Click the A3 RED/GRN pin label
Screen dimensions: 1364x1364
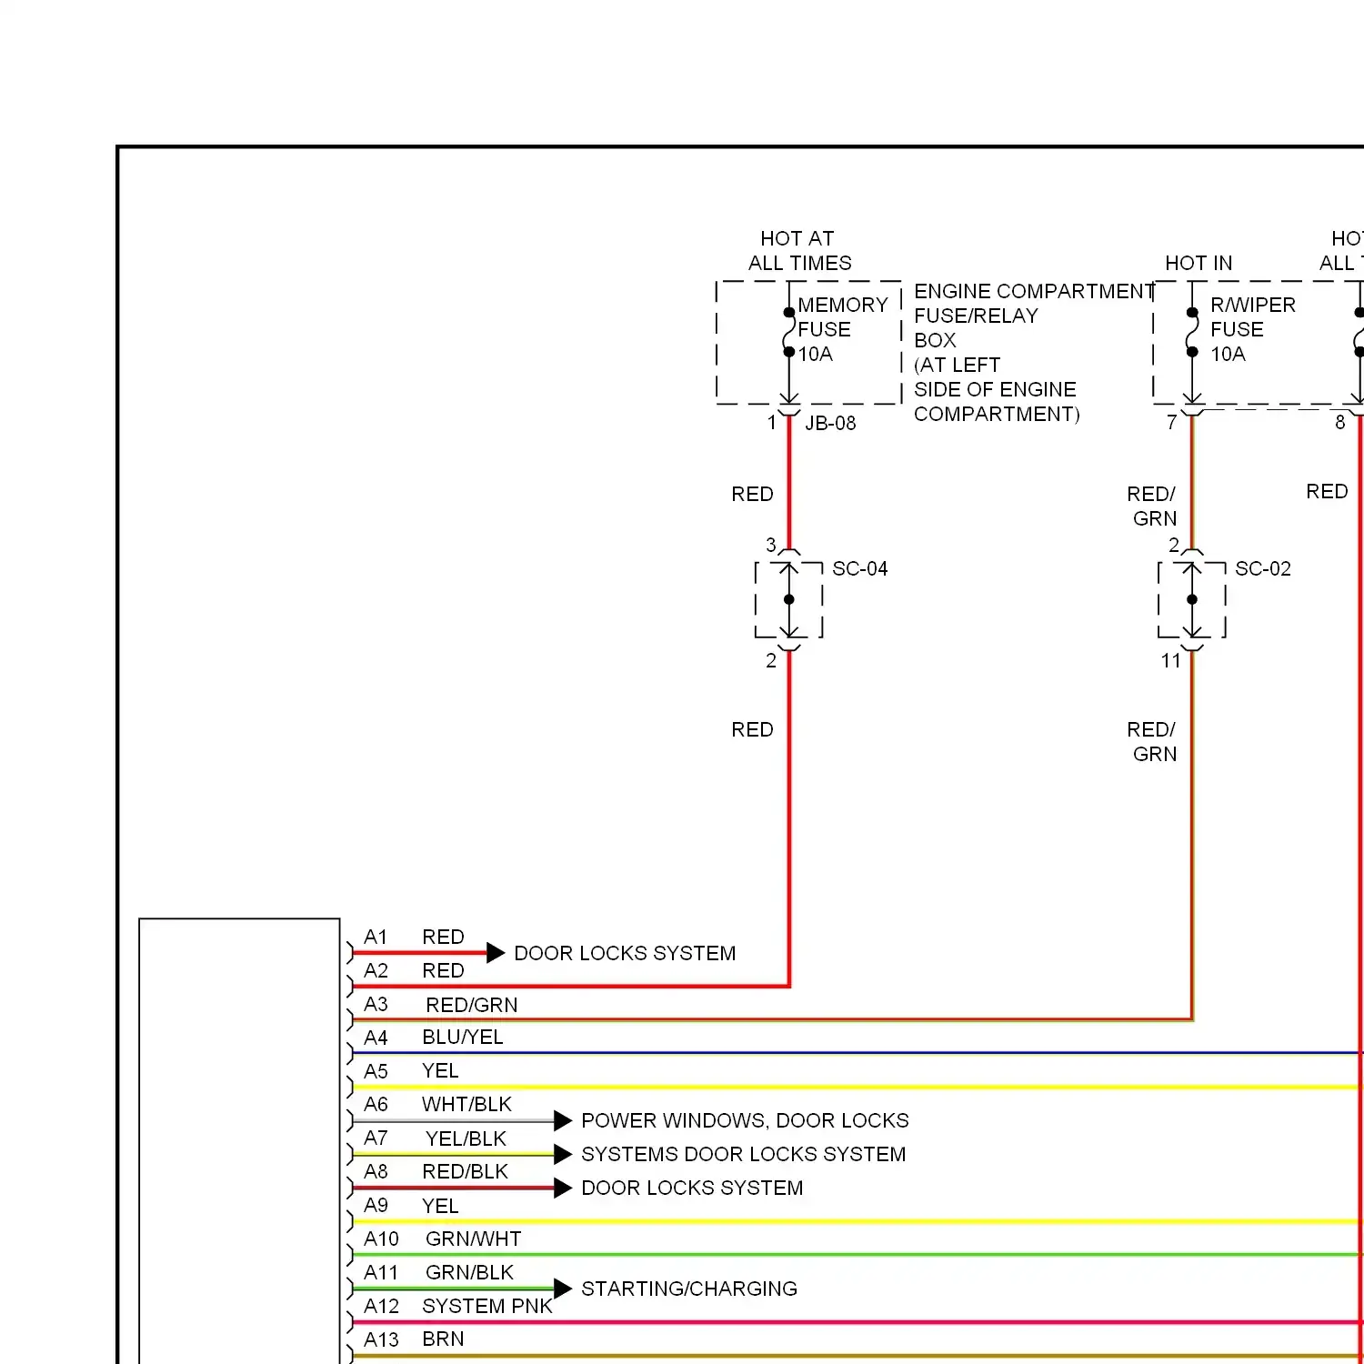pyautogui.click(x=440, y=1004)
